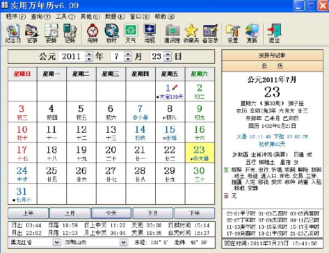This screenshot has height=253, width=329.
Task: Open the 天气 weather tool
Action: 131,33
